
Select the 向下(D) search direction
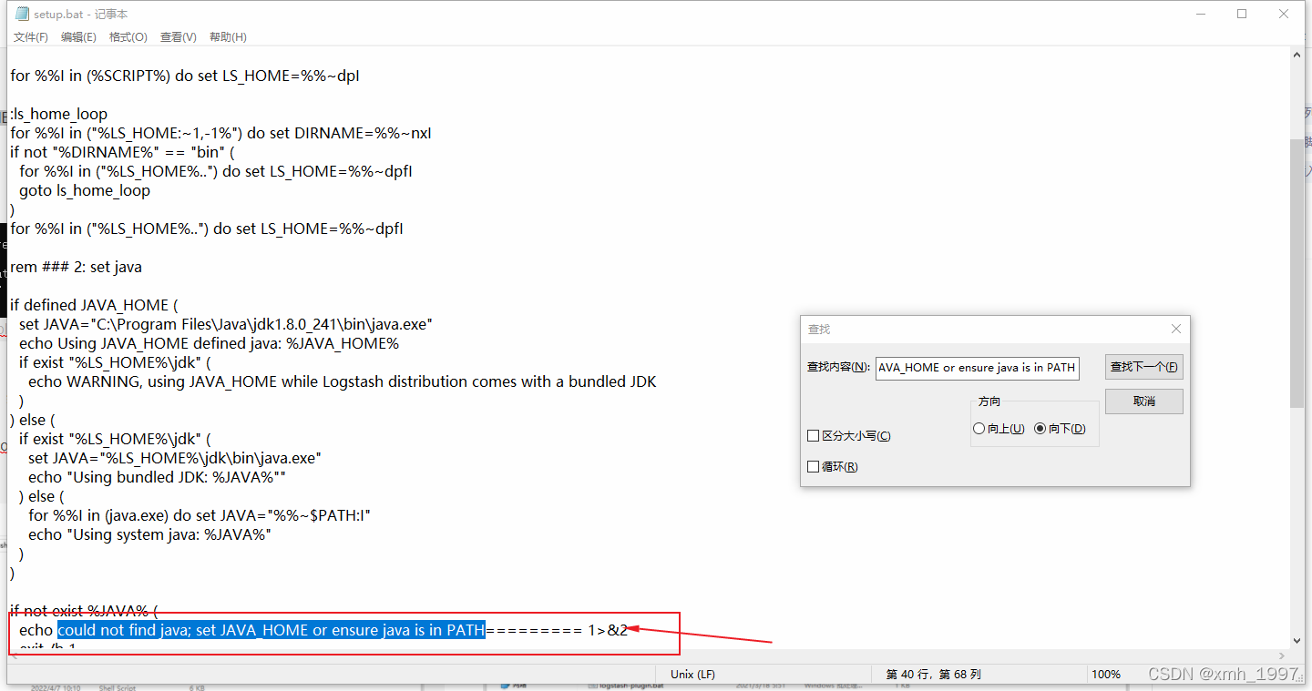point(1040,428)
